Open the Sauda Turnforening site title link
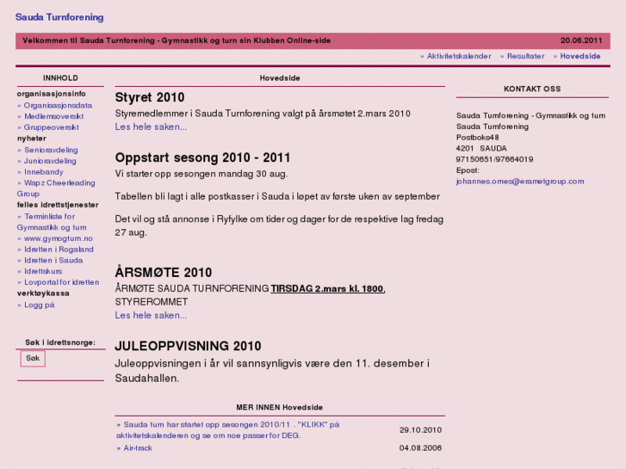 point(59,17)
